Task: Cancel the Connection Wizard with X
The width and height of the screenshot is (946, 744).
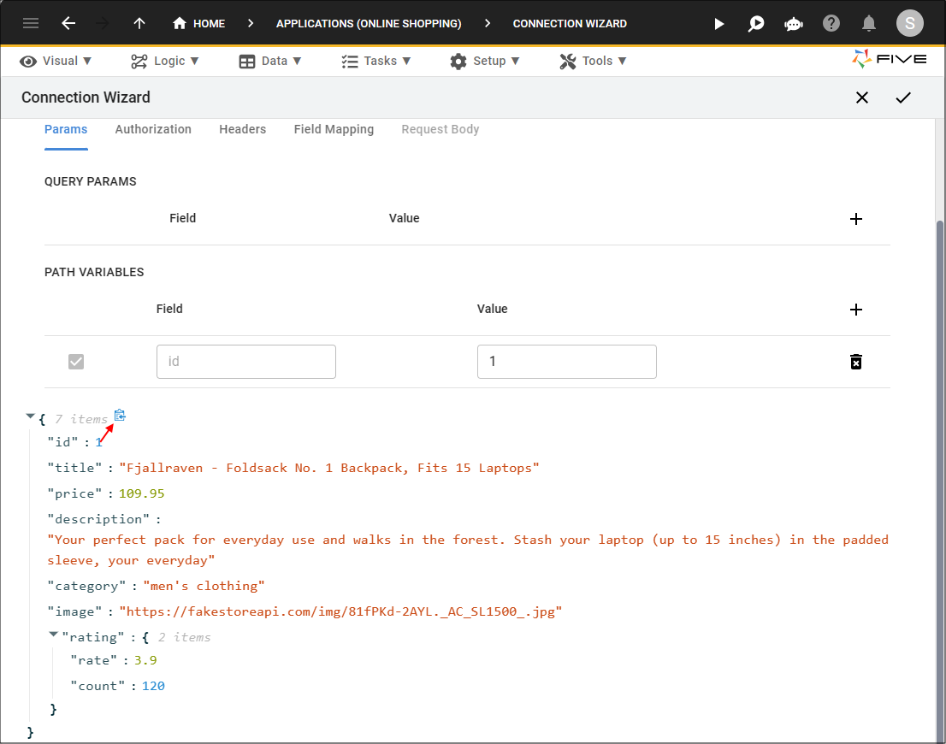Action: click(x=862, y=97)
